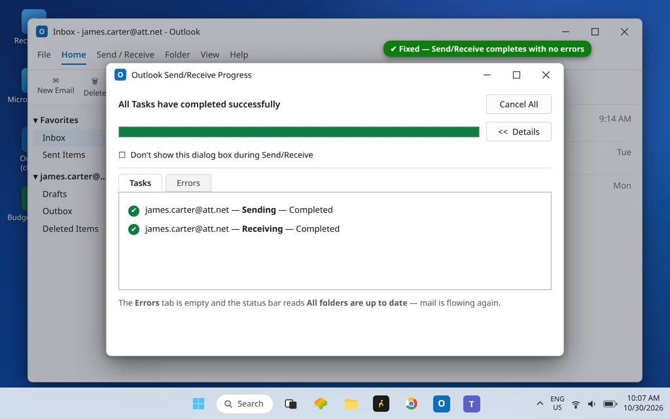Viewport: 670px width, 419px height.
Task: Open the Drafts folder
Action: coord(55,194)
